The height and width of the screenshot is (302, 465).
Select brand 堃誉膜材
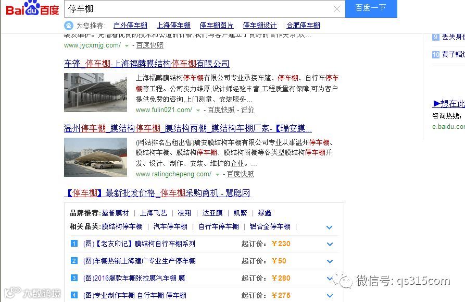point(116,213)
